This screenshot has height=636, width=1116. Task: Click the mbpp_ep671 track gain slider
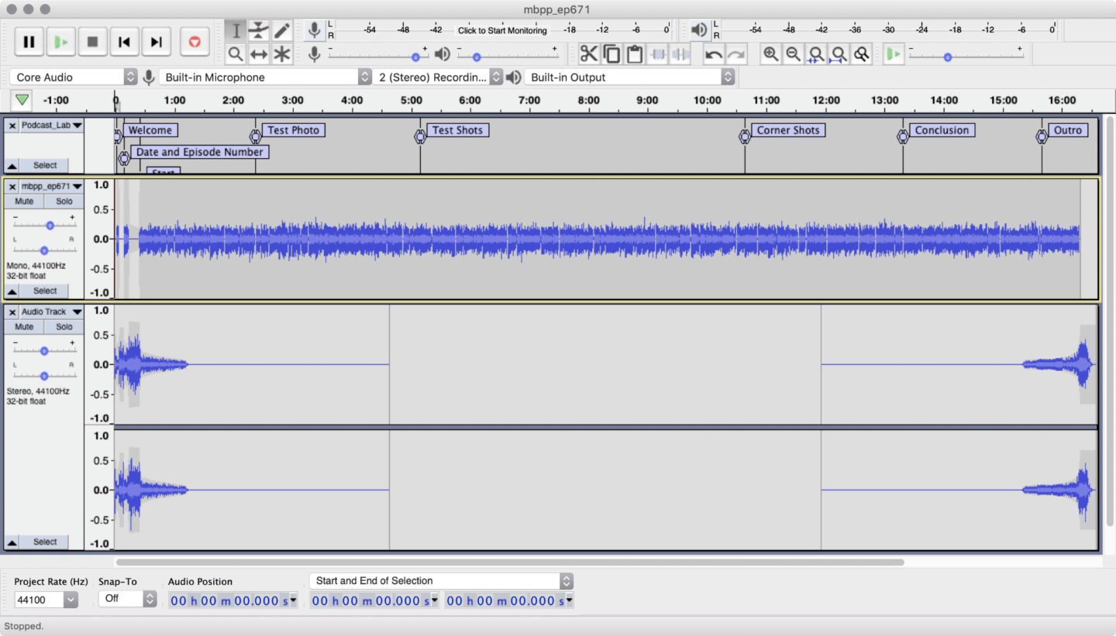click(x=50, y=225)
